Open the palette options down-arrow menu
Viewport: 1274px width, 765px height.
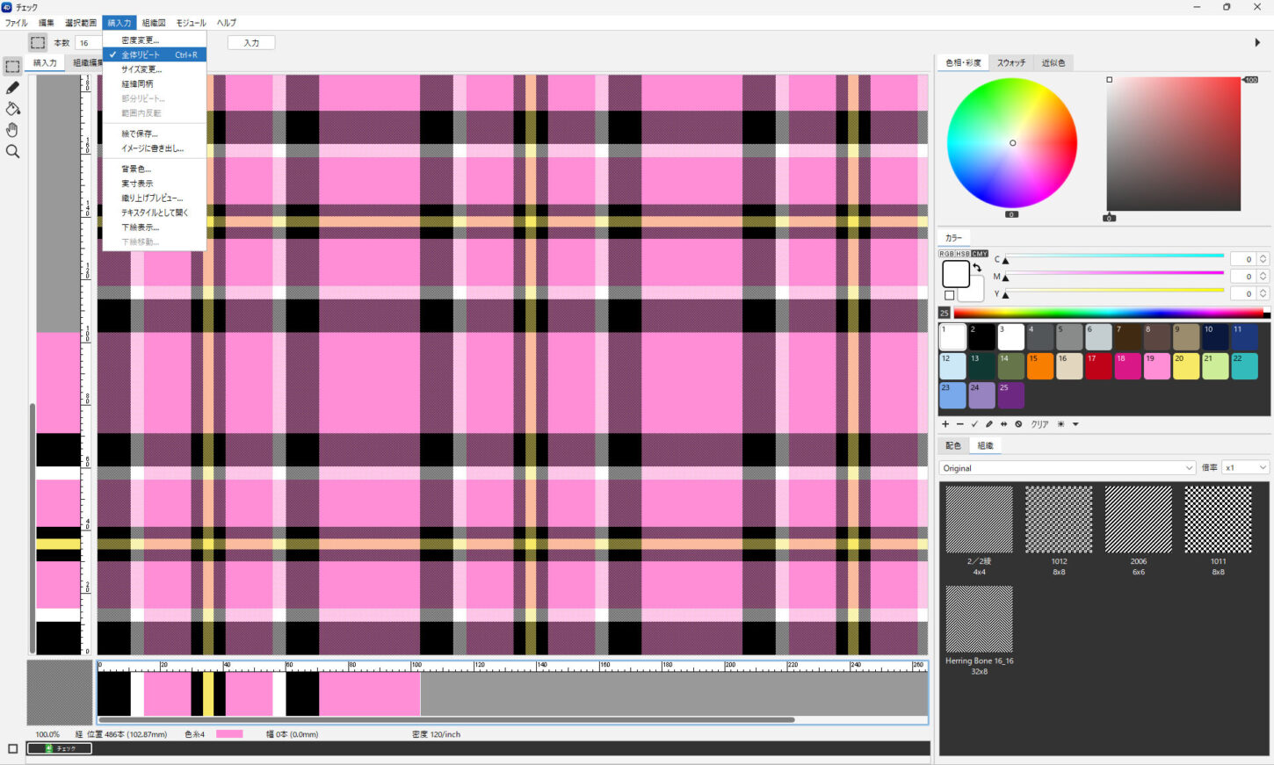1075,424
